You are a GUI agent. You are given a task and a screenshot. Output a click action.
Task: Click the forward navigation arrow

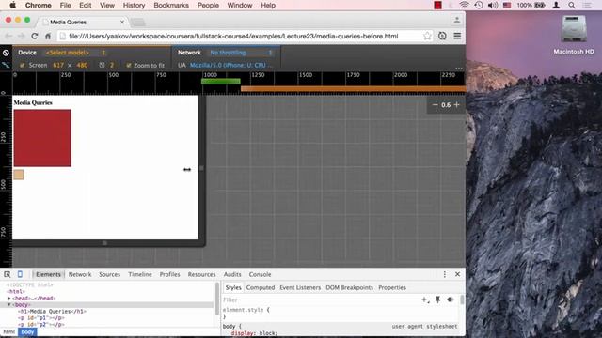tap(22, 36)
